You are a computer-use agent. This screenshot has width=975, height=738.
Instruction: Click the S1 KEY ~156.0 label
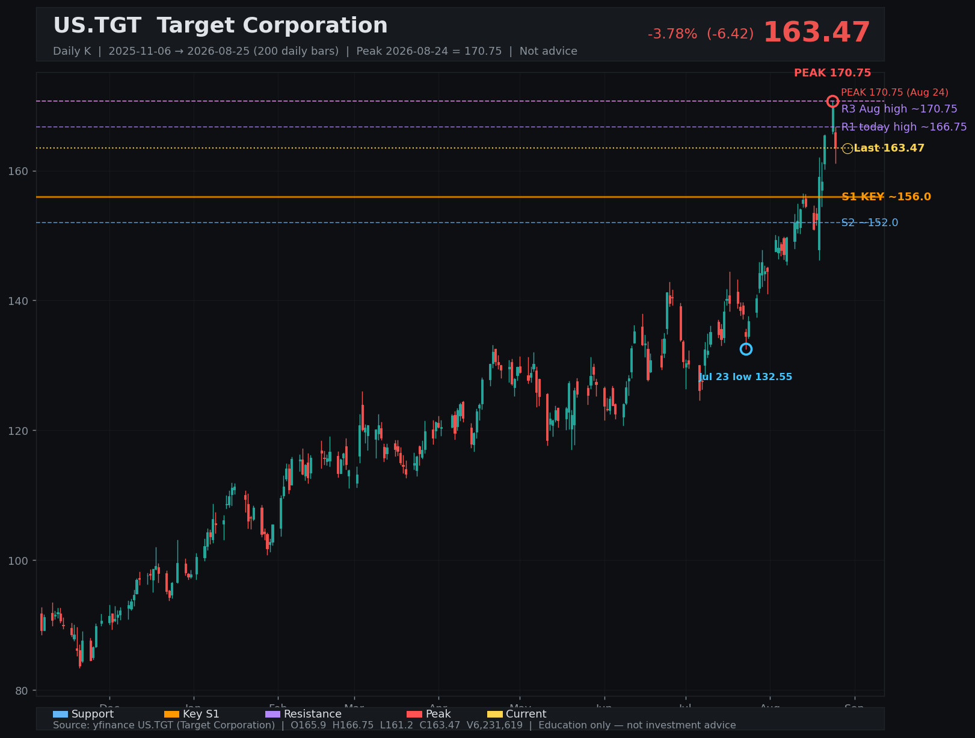click(x=886, y=197)
